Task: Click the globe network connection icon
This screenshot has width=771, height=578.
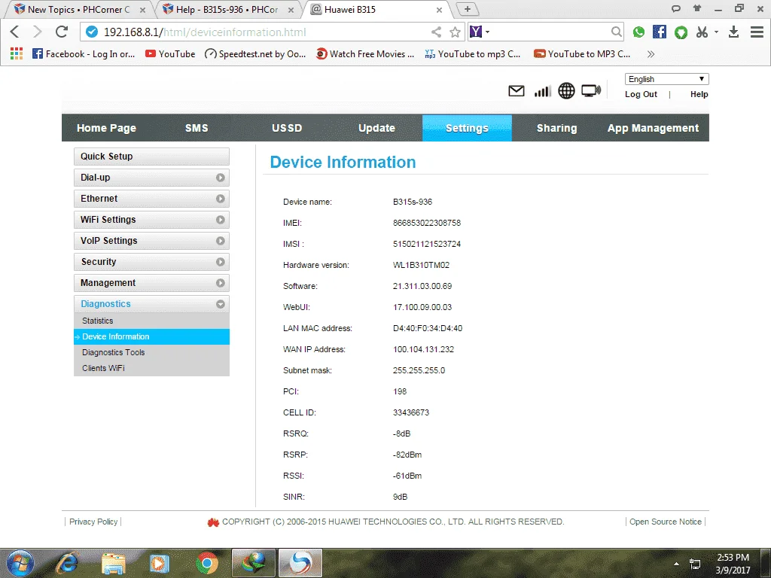Action: [x=566, y=91]
